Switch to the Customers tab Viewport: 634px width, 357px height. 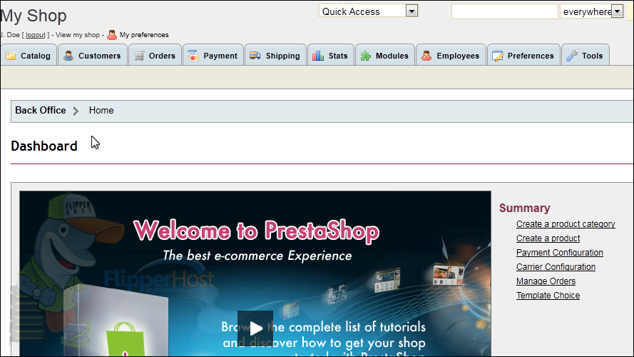tap(93, 55)
